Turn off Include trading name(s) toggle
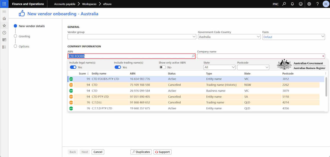The image size is (330, 157). 118,67
